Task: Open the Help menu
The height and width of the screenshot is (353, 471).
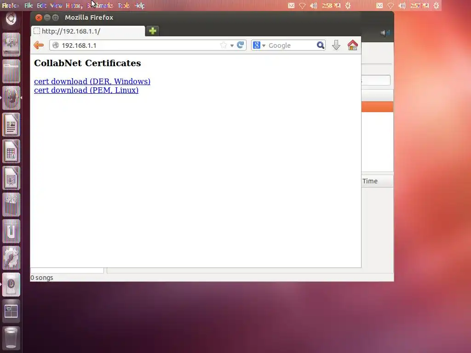Action: click(139, 6)
